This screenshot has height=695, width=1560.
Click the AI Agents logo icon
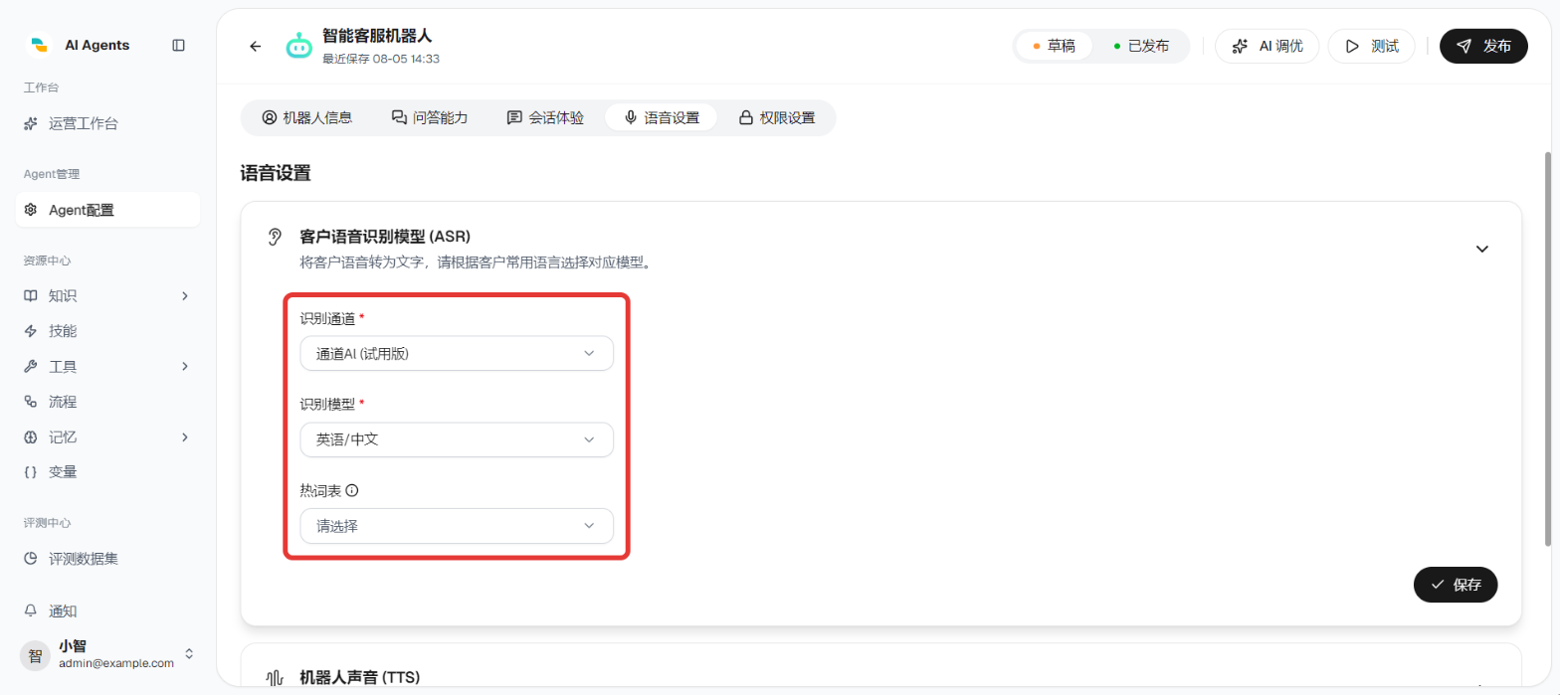[x=39, y=45]
